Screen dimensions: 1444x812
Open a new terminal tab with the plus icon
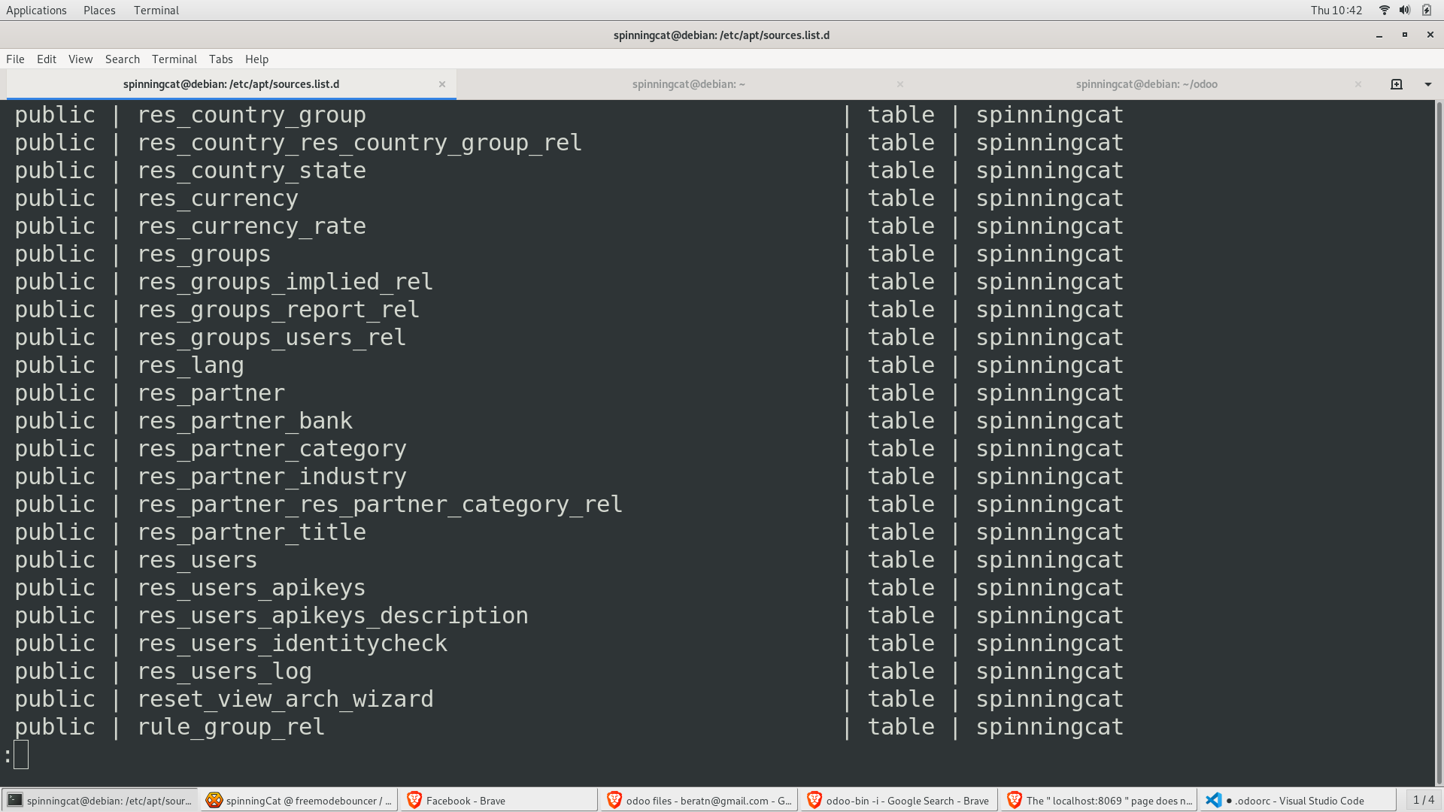(1396, 84)
